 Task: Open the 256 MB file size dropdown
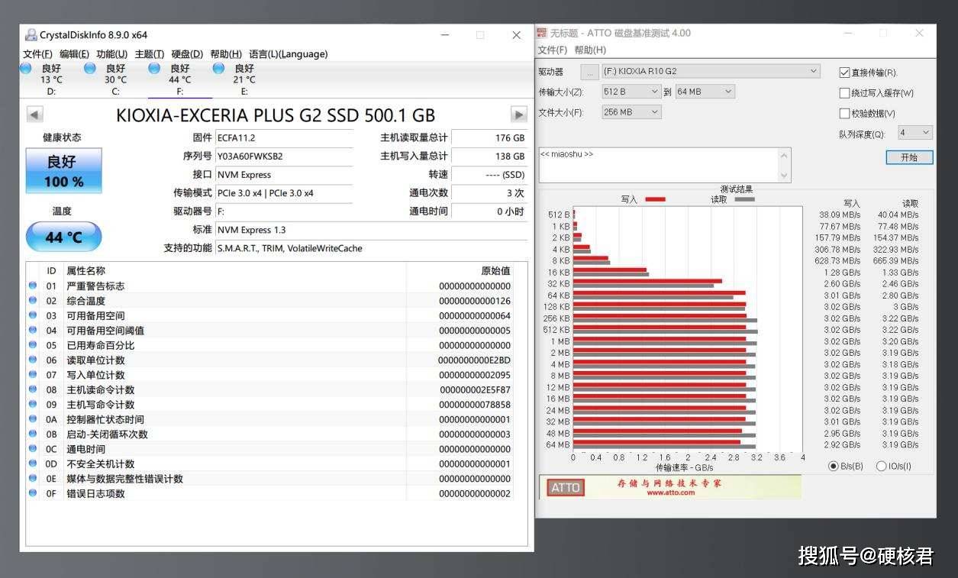click(x=631, y=112)
